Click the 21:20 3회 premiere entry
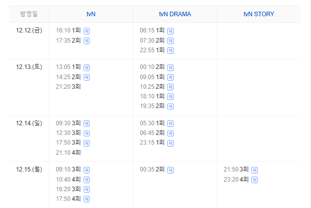 coord(68,87)
